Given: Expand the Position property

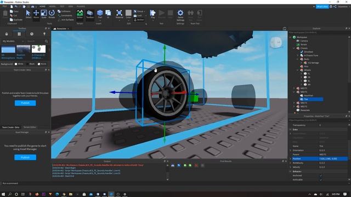Looking at the screenshot, I should click(x=291, y=159).
